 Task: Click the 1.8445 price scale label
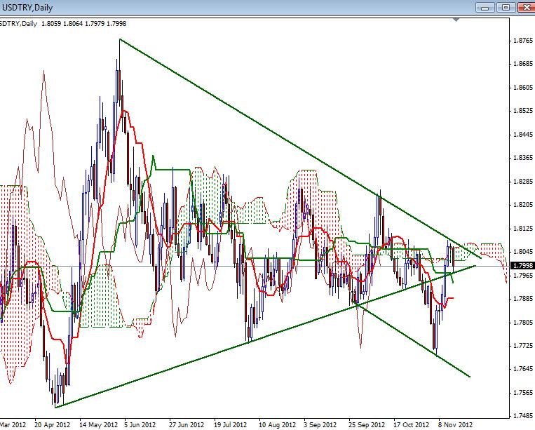point(523,135)
